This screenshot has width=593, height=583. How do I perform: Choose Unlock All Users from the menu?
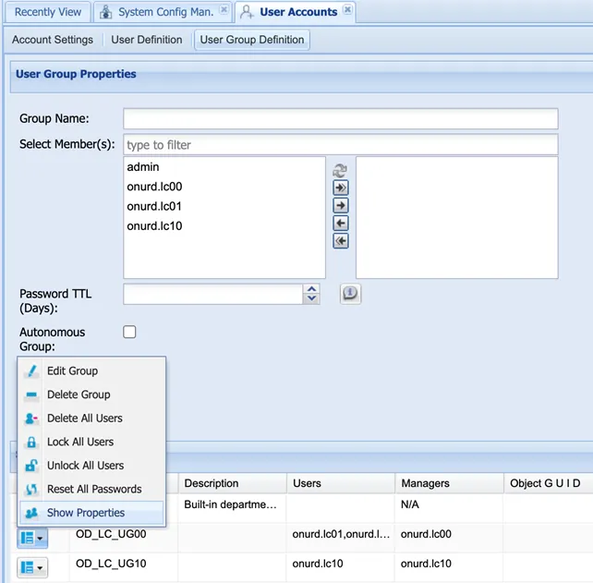coord(91,466)
